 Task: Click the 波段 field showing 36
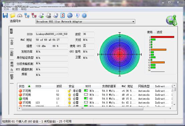pyautogui.click(x=88, y=34)
